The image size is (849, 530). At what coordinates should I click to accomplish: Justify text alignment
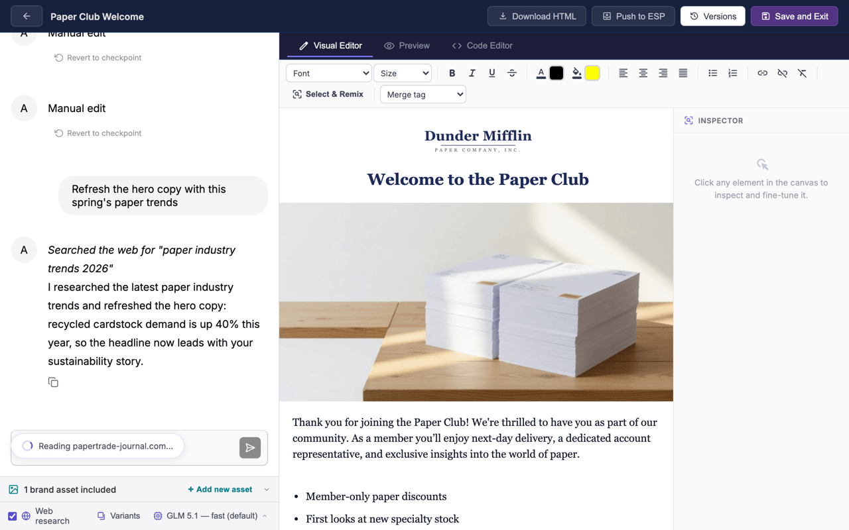683,73
